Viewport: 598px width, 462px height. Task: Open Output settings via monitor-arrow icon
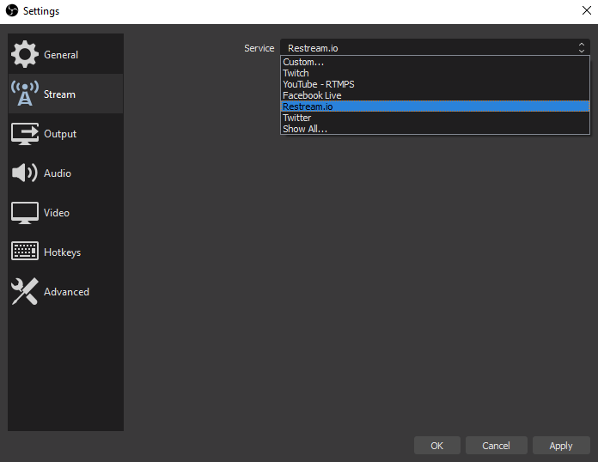pyautogui.click(x=24, y=133)
